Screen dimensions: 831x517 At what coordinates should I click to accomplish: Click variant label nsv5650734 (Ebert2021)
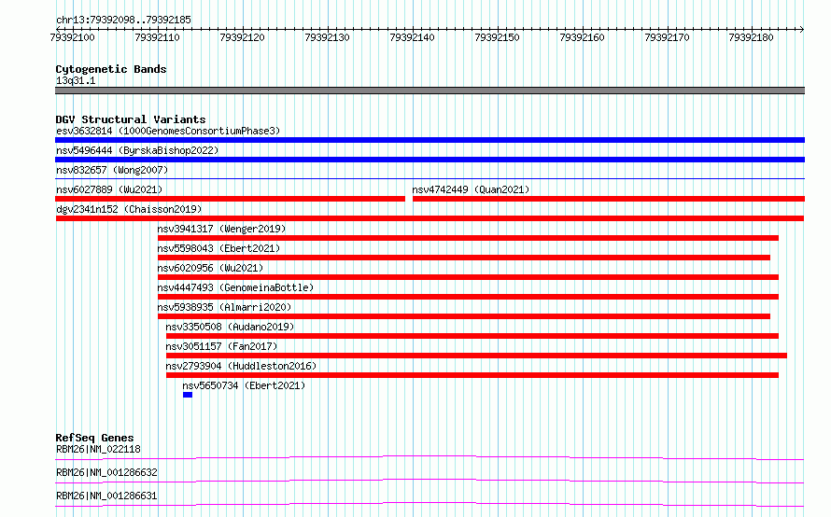[x=244, y=385]
